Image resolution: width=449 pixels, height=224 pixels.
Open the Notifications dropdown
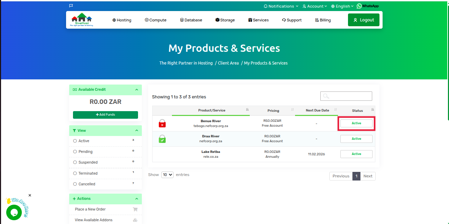point(281,6)
